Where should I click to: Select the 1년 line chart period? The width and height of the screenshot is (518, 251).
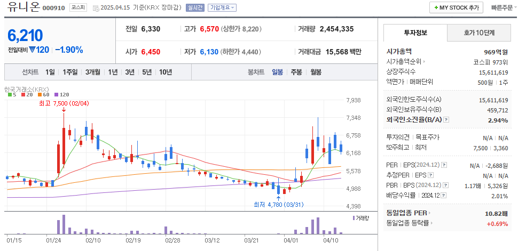point(113,72)
